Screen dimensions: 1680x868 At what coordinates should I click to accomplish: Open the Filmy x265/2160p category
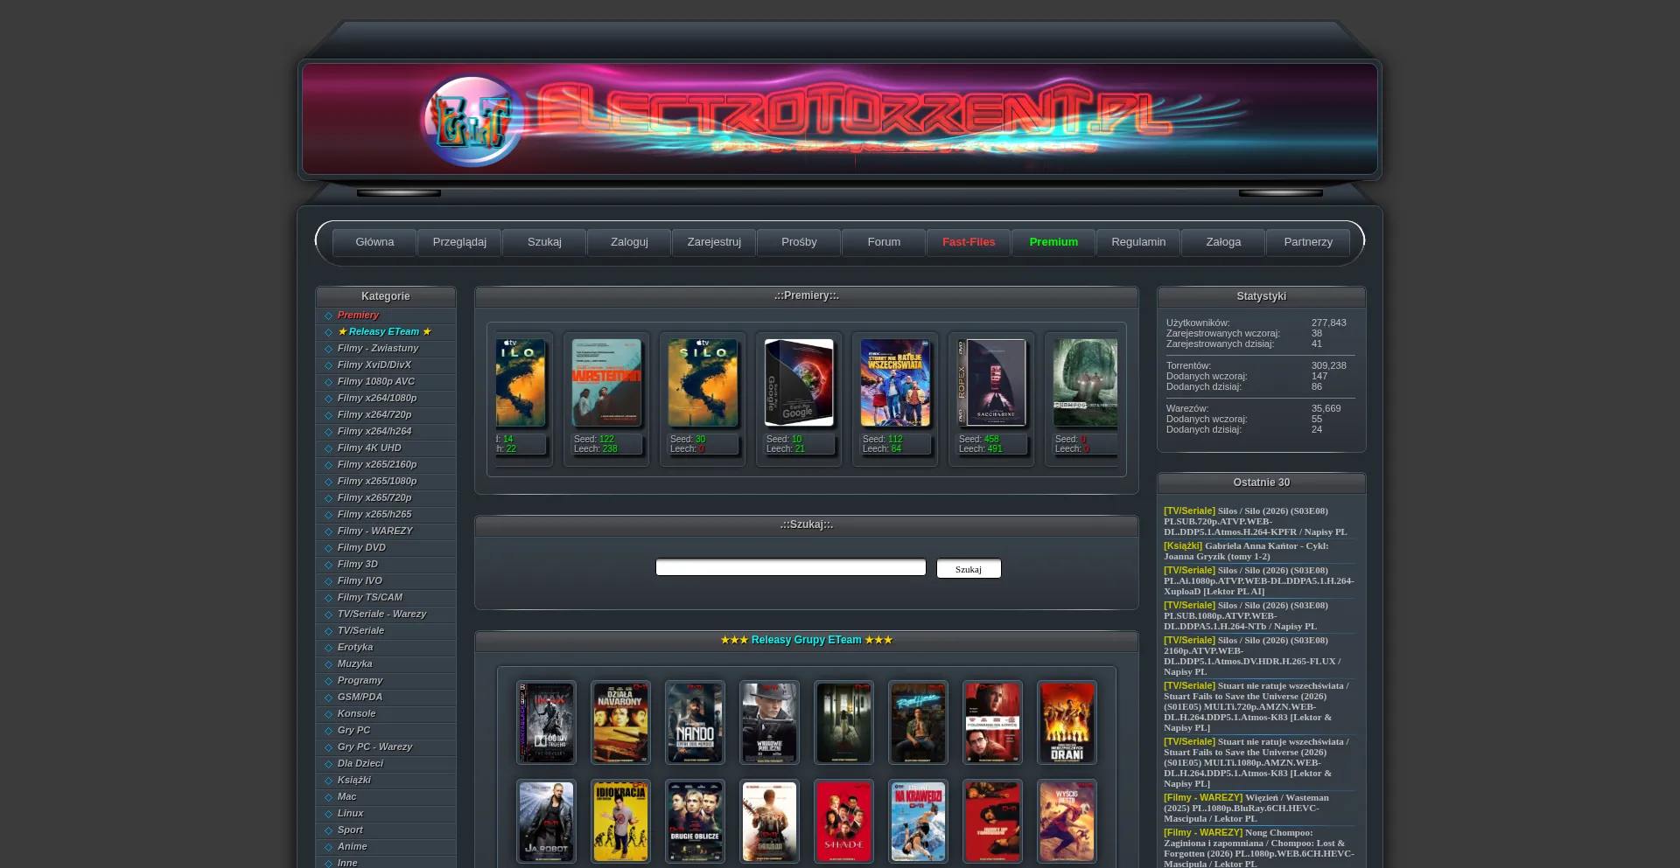point(377,465)
